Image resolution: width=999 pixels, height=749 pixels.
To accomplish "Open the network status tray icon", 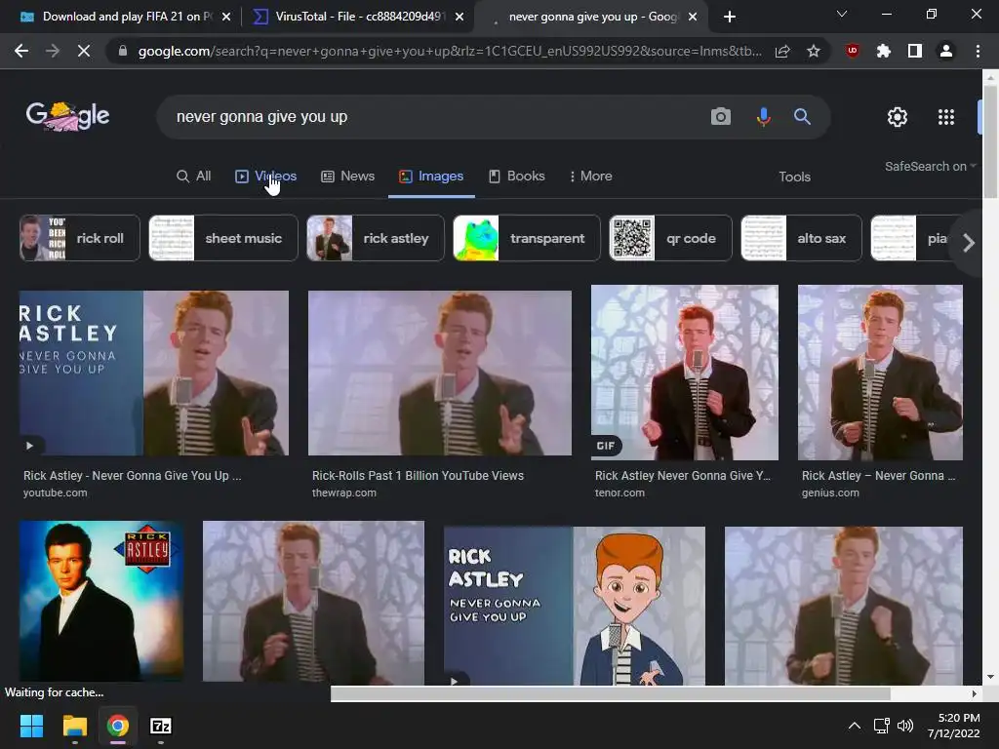I will coord(882,726).
